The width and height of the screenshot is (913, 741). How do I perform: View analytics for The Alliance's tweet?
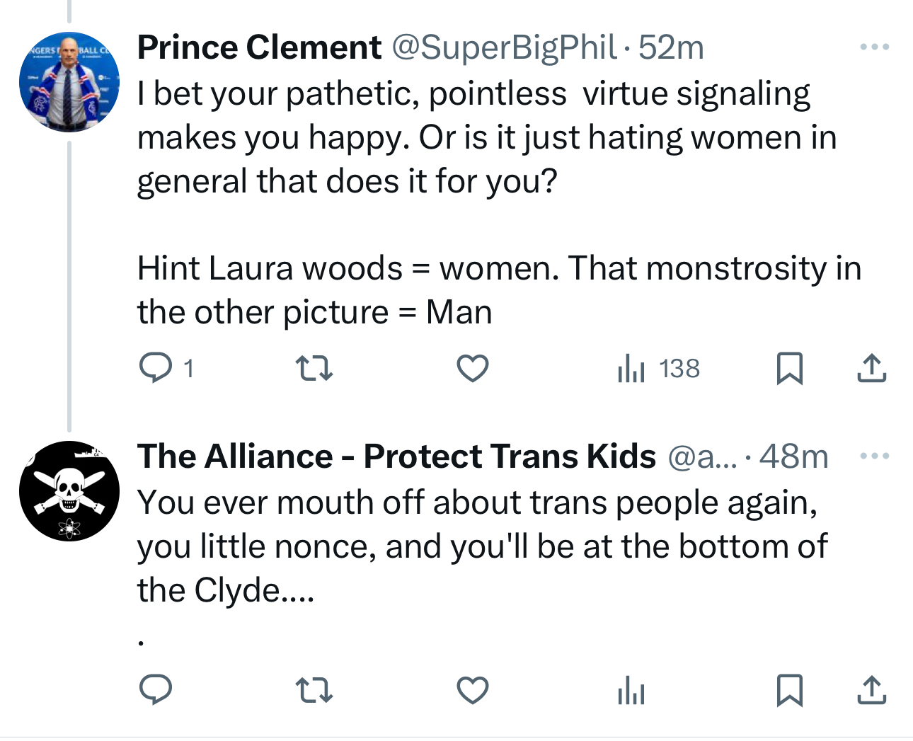[x=631, y=690]
